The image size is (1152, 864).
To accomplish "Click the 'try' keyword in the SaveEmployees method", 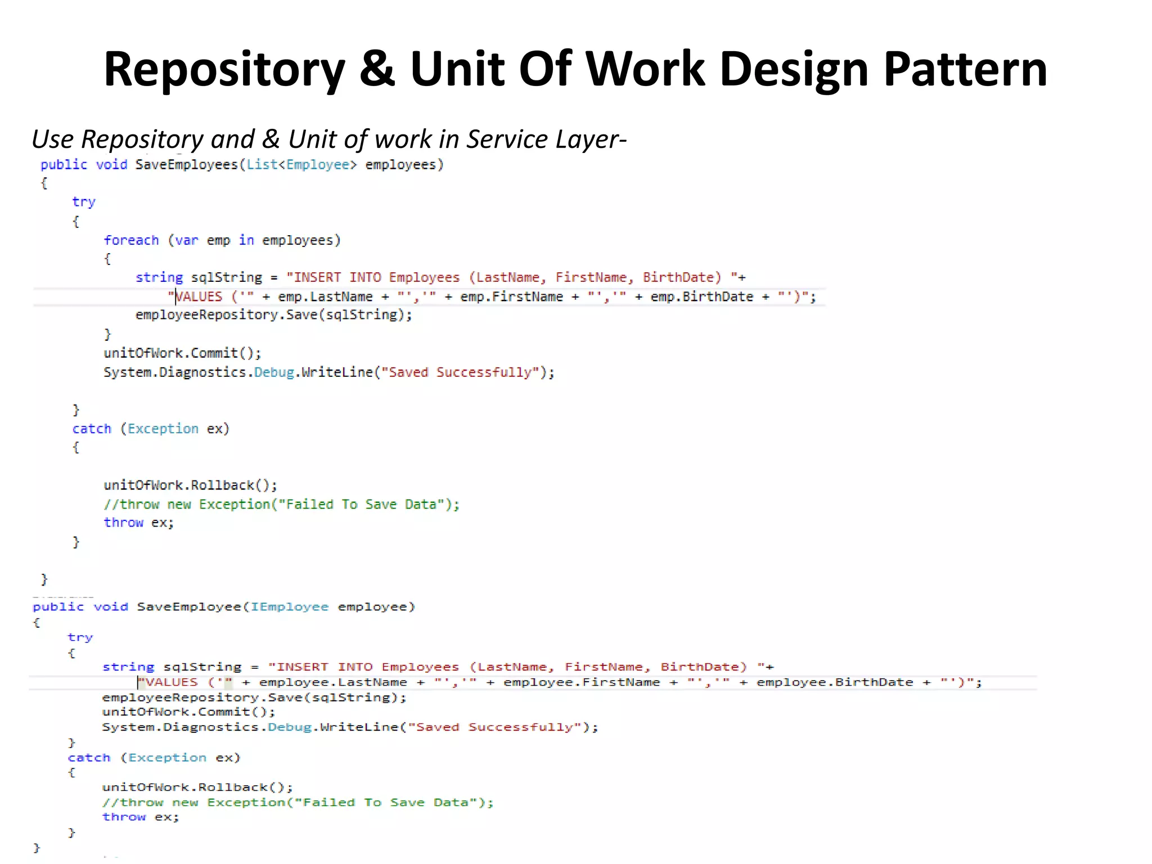I will 84,202.
